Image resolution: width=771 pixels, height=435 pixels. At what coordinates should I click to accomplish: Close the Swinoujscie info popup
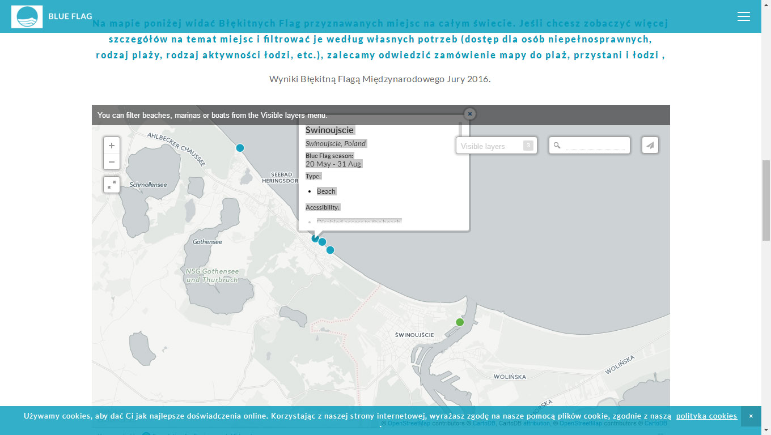coord(469,114)
